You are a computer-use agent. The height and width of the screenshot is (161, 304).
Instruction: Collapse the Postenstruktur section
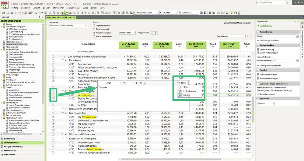258,45
